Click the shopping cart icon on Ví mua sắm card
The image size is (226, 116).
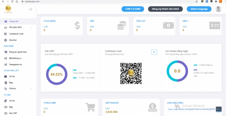click(x=90, y=107)
